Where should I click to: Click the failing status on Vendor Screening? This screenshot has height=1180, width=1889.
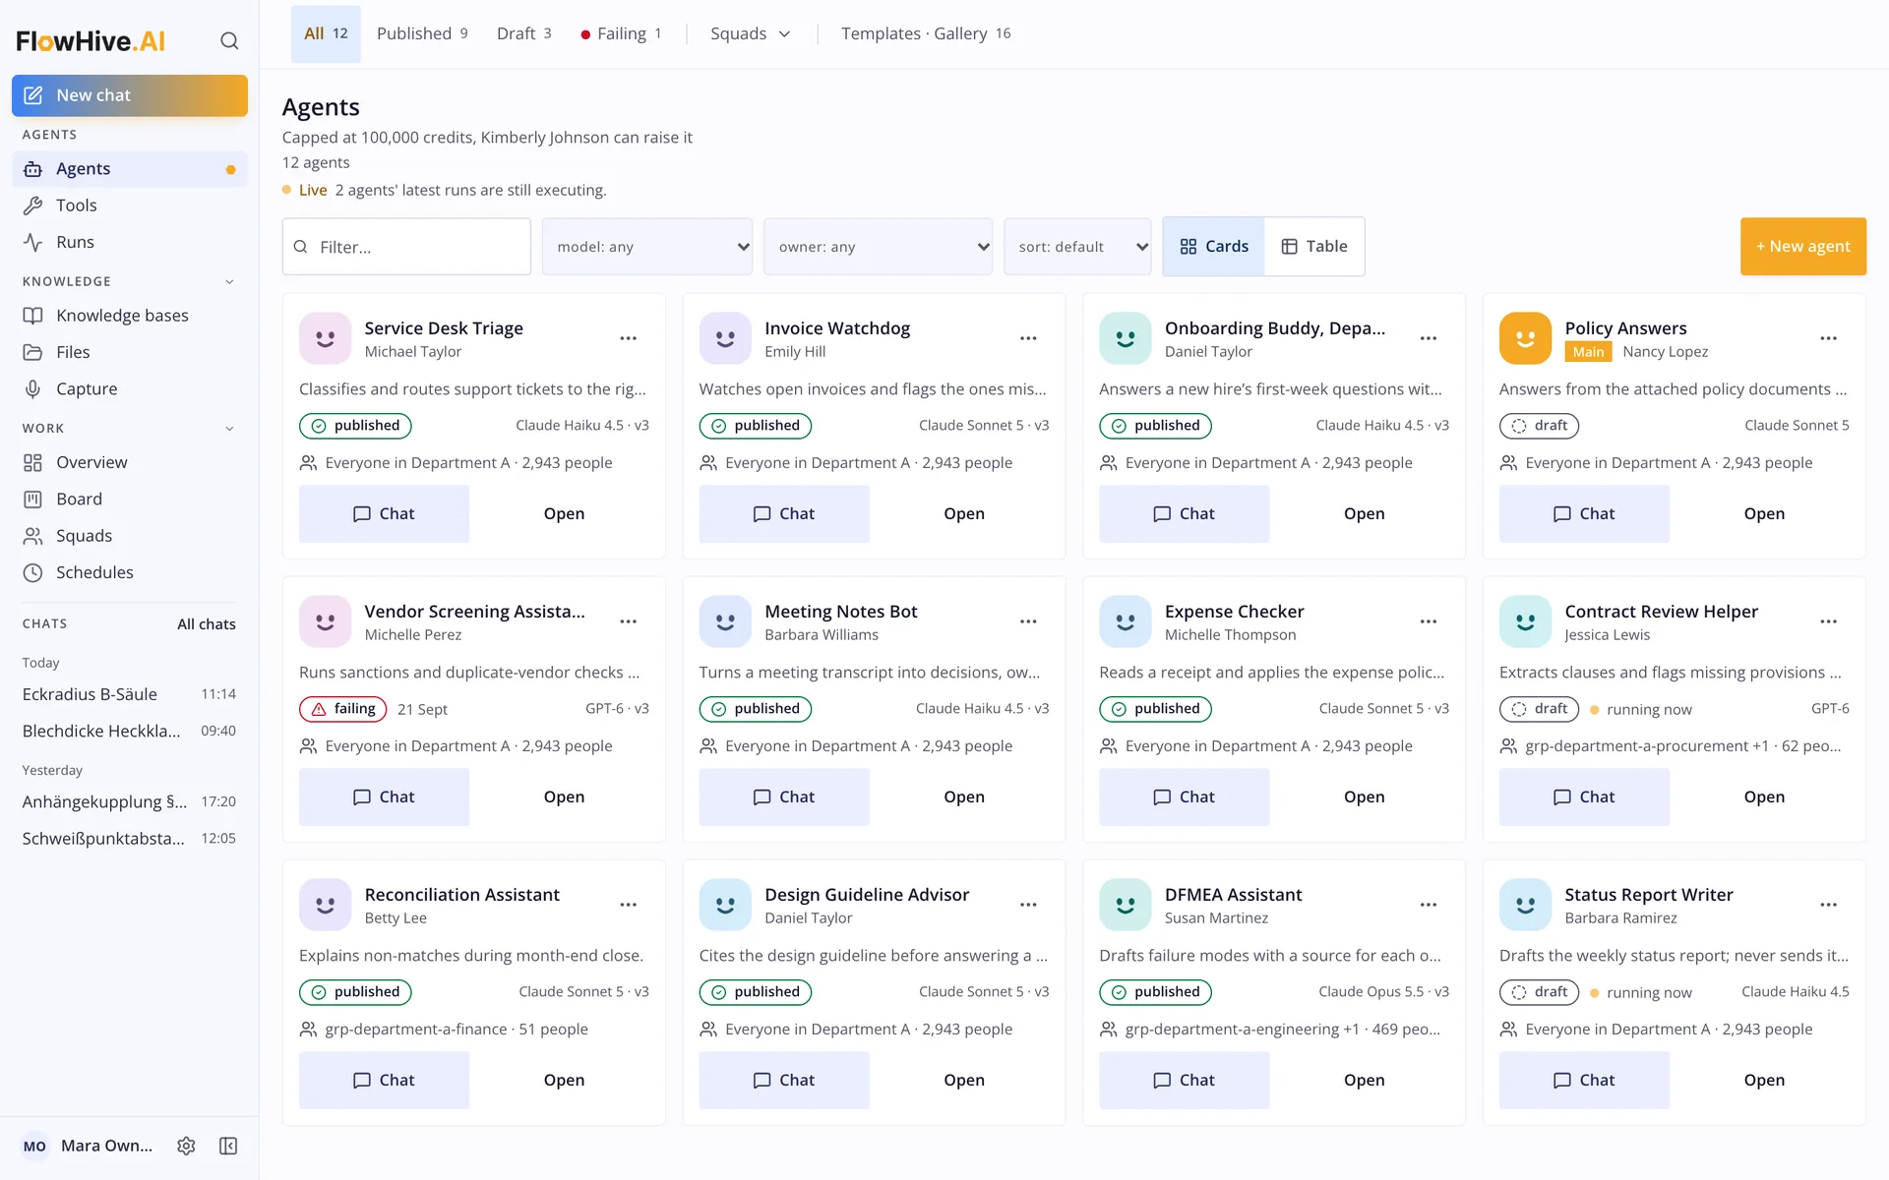[x=343, y=709]
